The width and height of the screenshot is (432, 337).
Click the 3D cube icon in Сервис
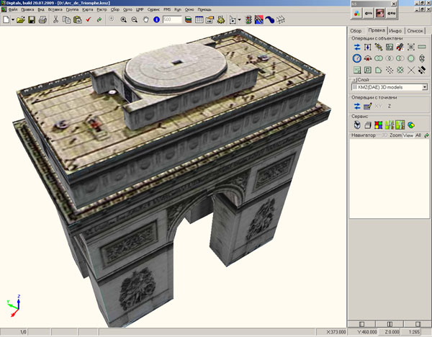357,125
